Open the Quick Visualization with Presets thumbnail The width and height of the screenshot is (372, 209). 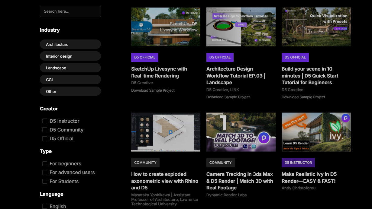[316, 27]
